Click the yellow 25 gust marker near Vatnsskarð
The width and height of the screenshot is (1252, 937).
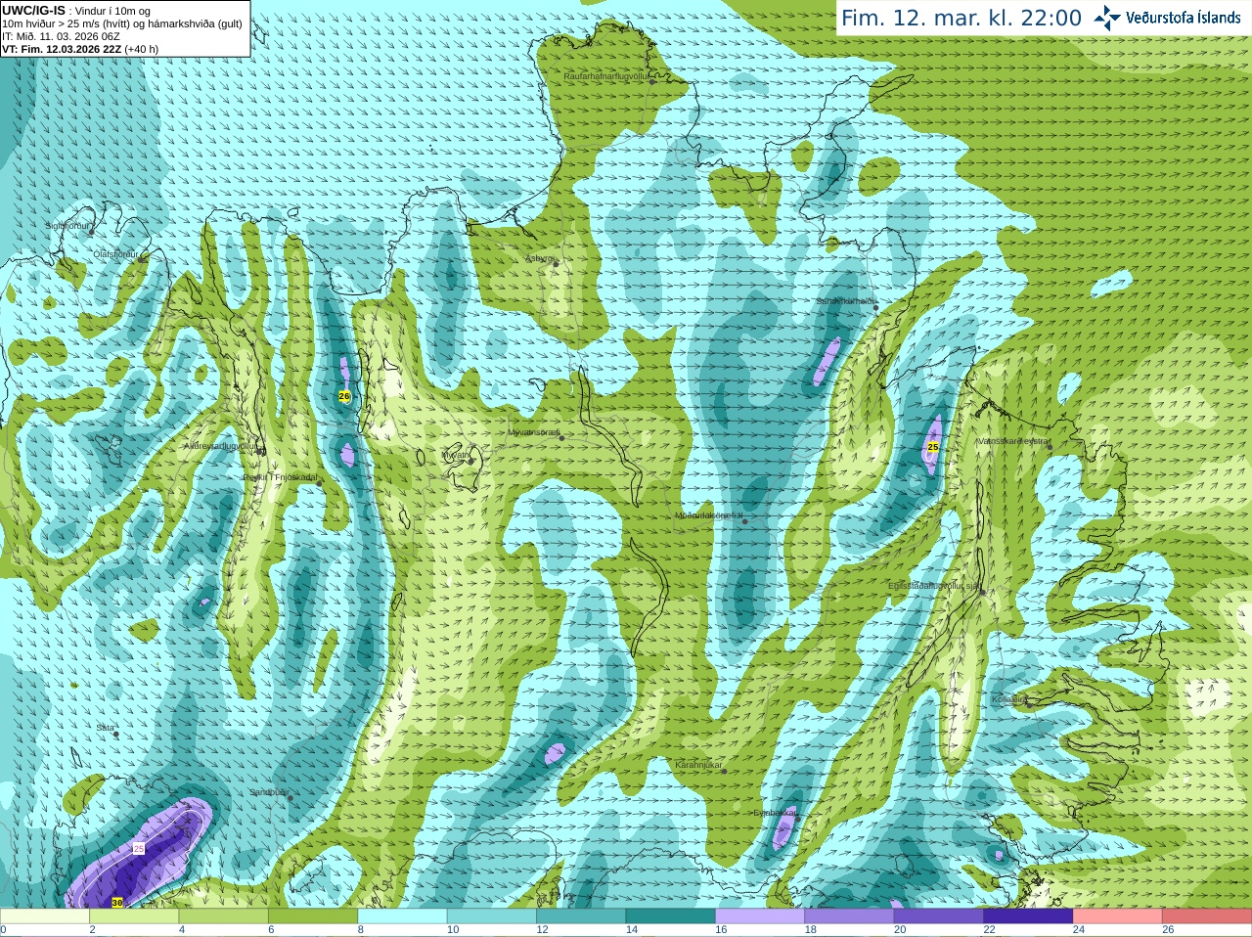point(932,447)
